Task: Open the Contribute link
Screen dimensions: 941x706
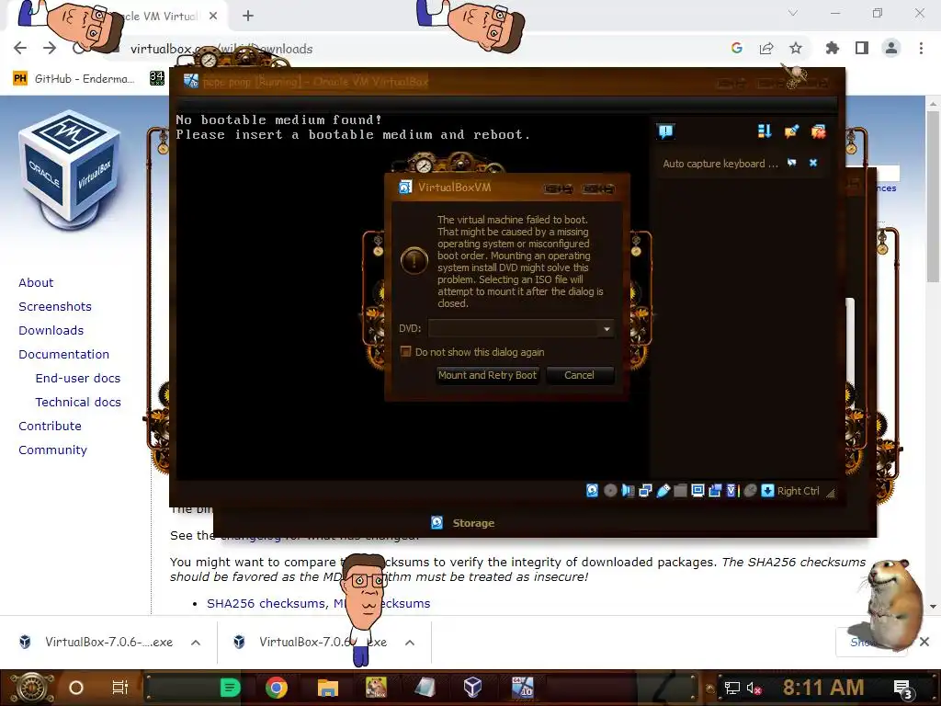Action: [x=50, y=426]
